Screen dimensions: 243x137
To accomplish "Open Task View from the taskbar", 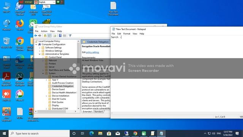I will click(82, 134).
